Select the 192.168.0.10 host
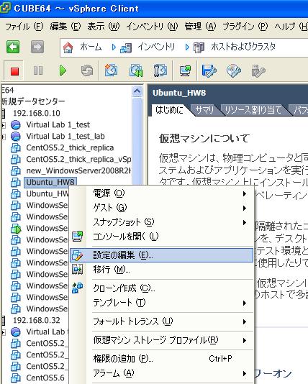This screenshot has height=384, width=308. (x=37, y=113)
